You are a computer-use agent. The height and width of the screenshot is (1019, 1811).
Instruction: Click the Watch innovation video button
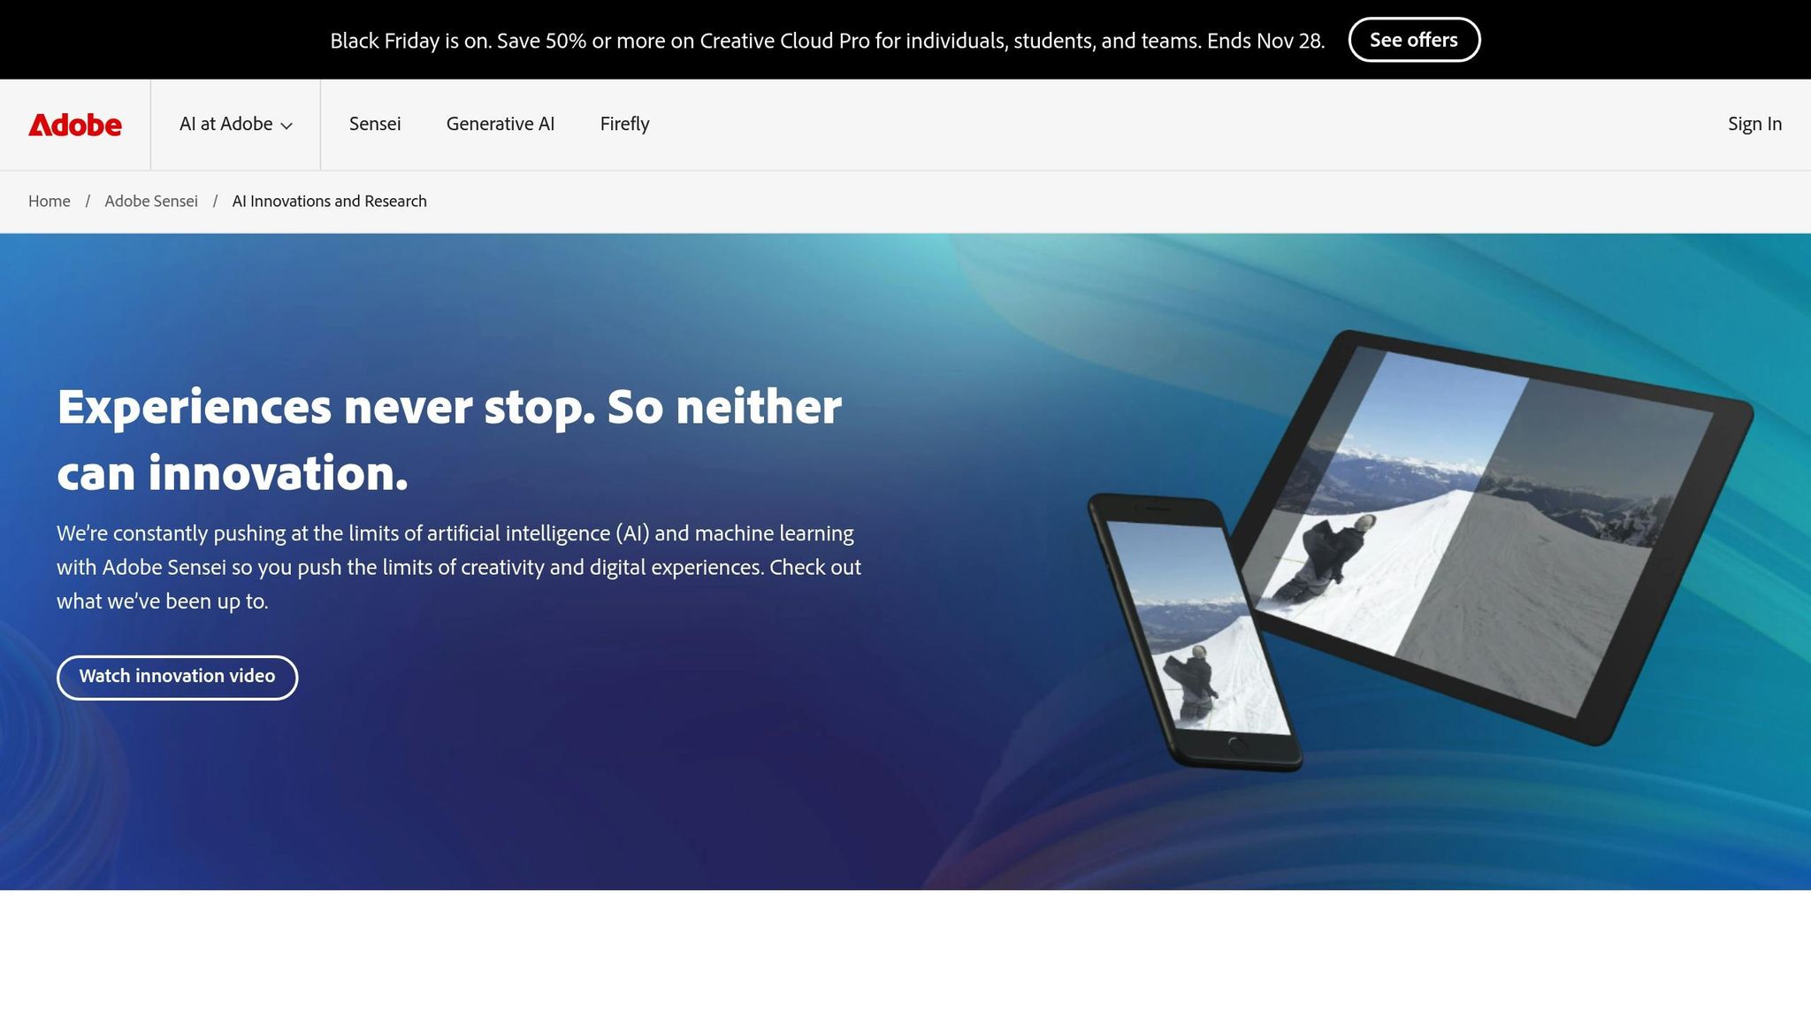pyautogui.click(x=178, y=677)
